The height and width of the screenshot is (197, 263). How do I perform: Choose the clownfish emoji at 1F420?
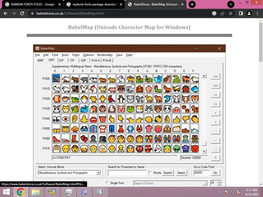(x=56, y=98)
